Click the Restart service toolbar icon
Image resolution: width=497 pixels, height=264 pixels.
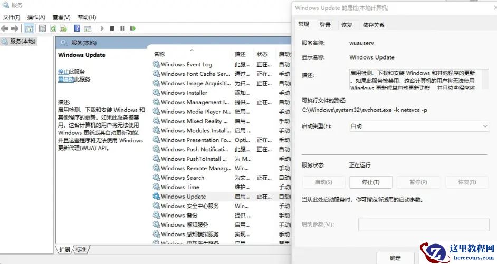[133, 28]
